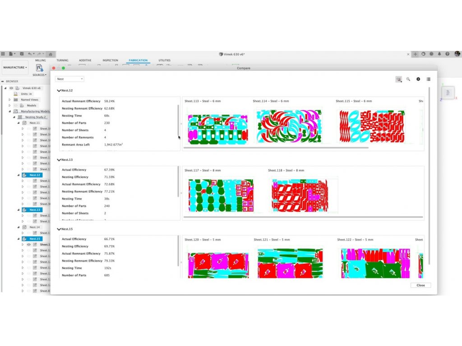Select Nesting Study 2 in browser
462x346 pixels.
click(35, 117)
